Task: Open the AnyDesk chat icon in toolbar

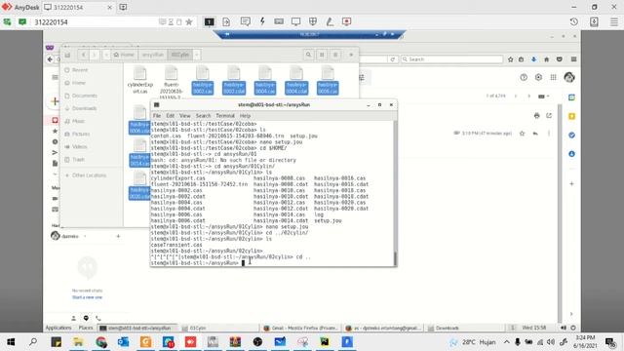Action: (x=245, y=21)
